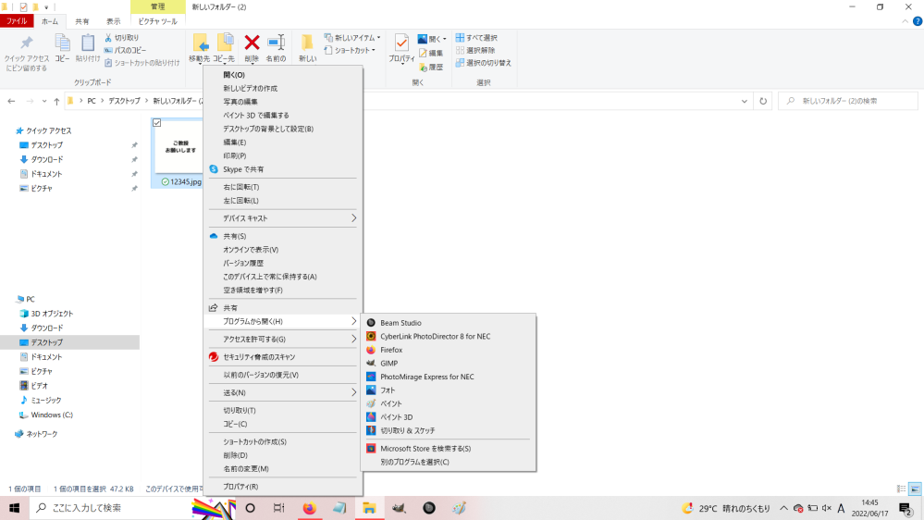Click すべて選択 in ribbon
This screenshot has height=520, width=924.
pos(476,37)
